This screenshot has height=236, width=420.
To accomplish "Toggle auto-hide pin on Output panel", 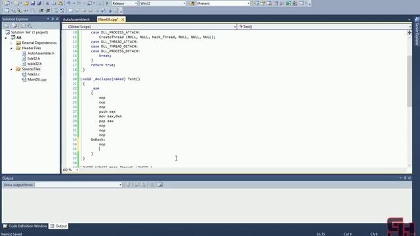I will pyautogui.click(x=405, y=178).
